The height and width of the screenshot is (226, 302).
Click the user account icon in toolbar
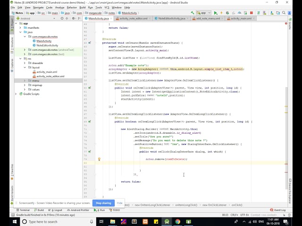tap(289, 13)
